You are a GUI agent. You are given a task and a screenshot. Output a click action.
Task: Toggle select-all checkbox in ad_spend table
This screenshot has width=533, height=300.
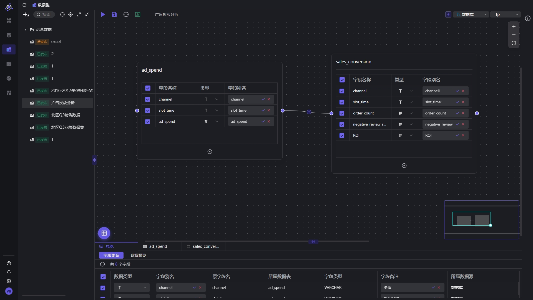(x=148, y=88)
